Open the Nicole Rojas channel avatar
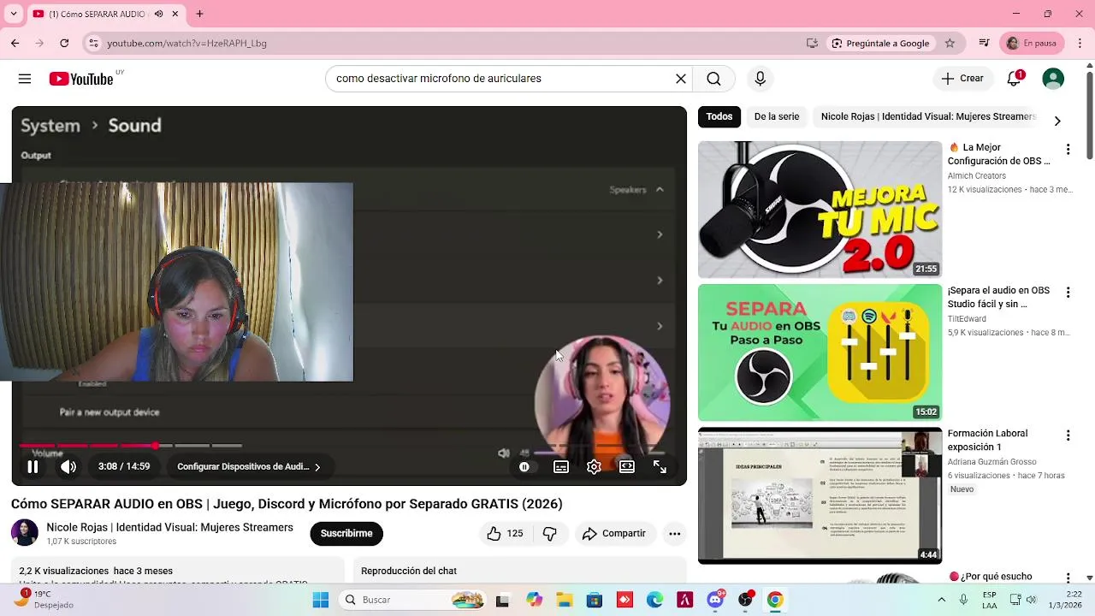This screenshot has height=616, width=1095. 25,533
